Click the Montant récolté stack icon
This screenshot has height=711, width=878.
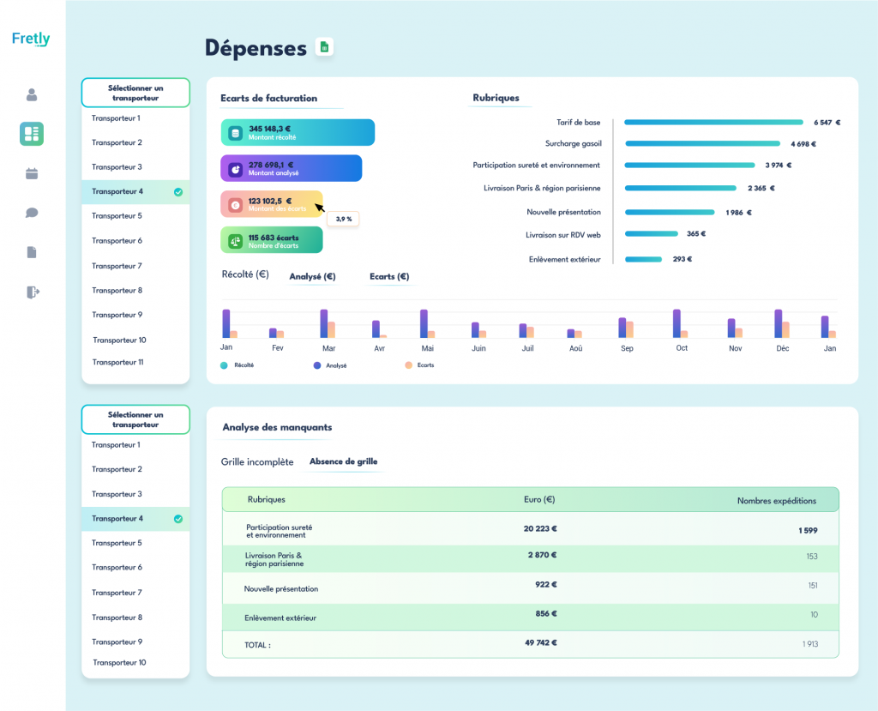236,132
